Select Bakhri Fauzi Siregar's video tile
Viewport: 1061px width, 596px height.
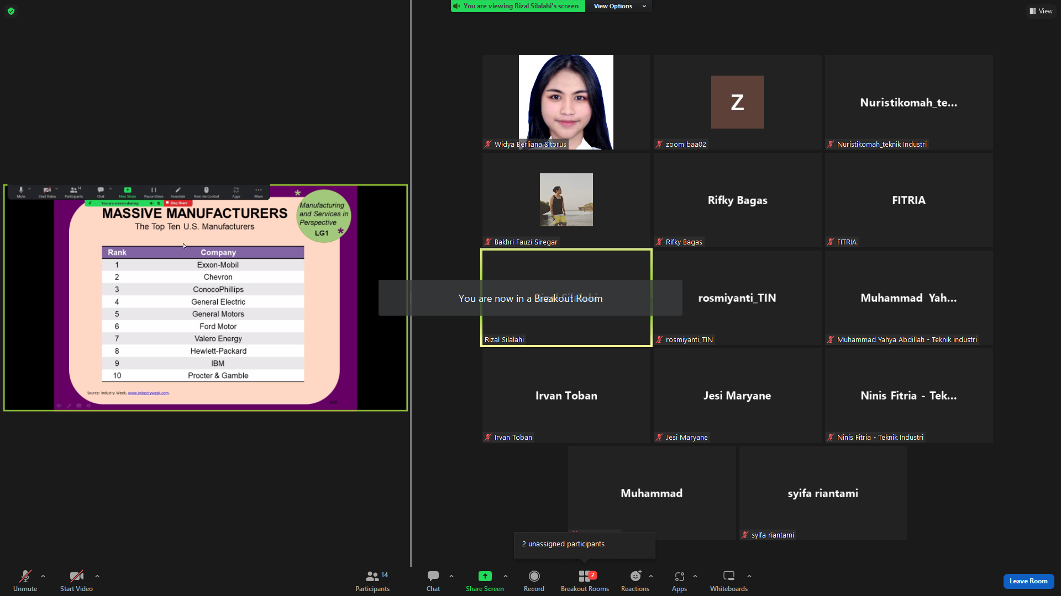click(x=566, y=200)
